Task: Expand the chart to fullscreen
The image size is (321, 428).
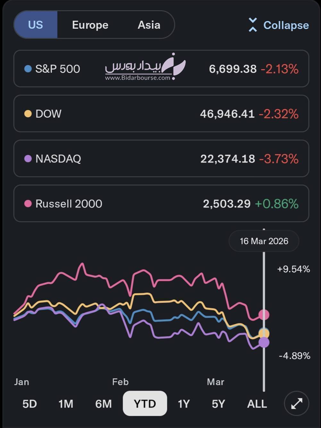Action: (297, 403)
